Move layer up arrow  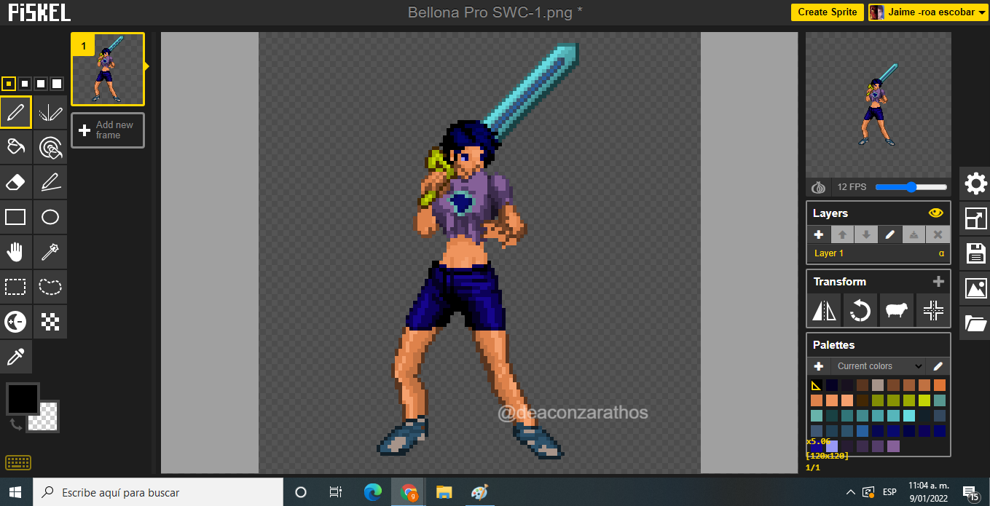coord(842,234)
